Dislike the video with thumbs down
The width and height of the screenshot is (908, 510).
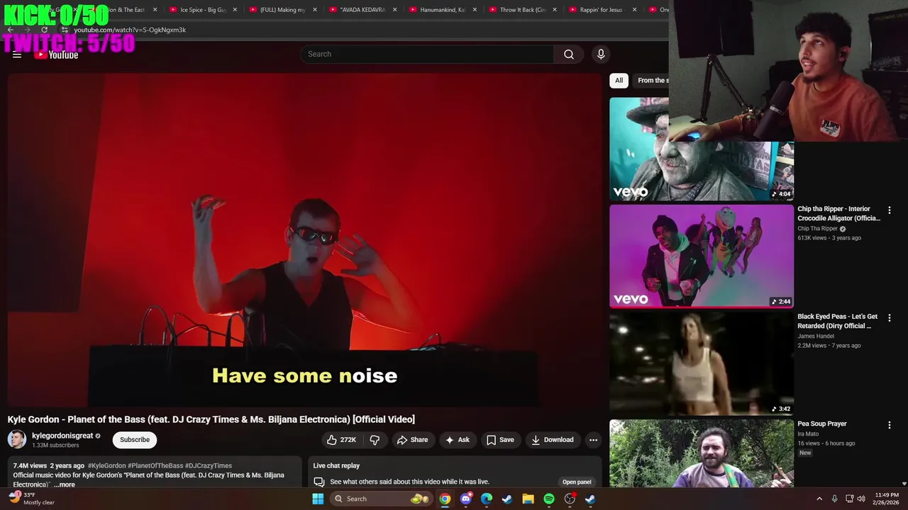tap(375, 440)
